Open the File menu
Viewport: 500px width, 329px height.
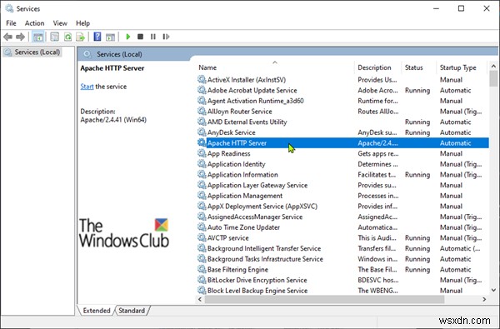click(x=11, y=23)
